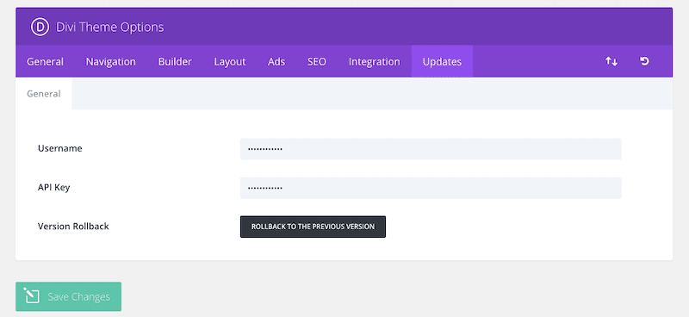Select the Updates tab
Screen dimensions: 689x317
click(442, 61)
